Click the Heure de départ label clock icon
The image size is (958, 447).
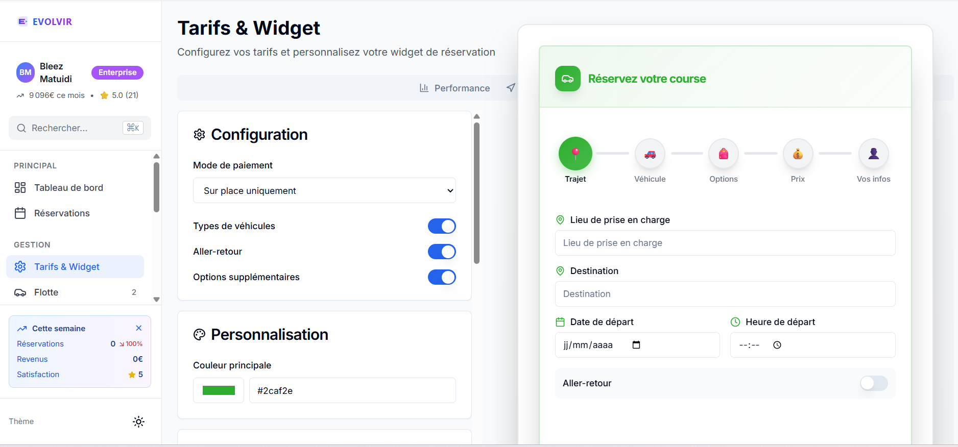point(735,322)
